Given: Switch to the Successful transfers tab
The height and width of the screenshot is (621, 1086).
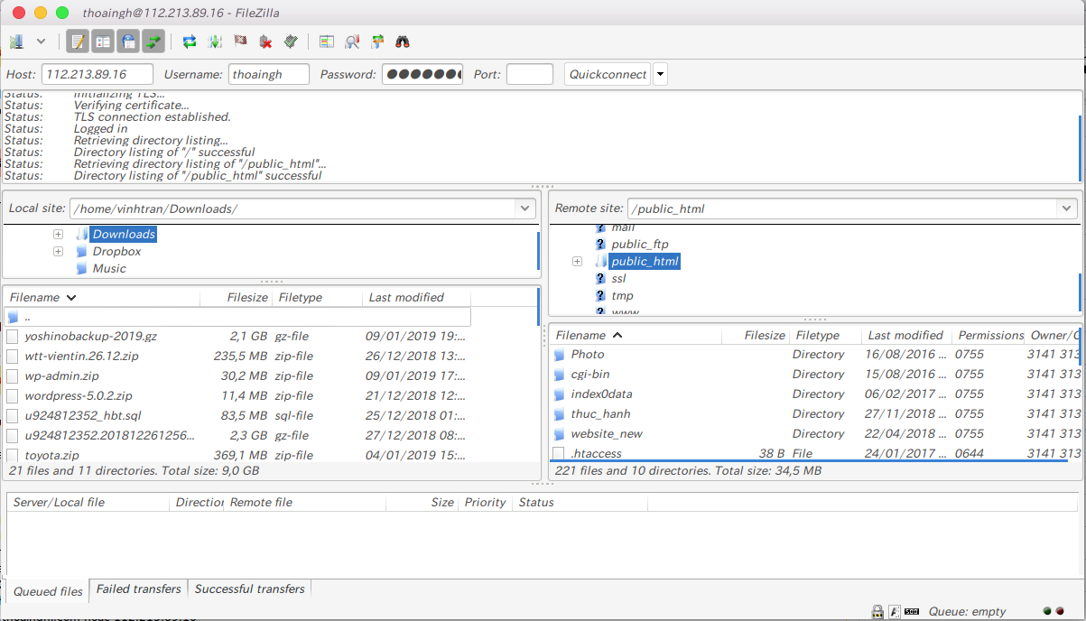Looking at the screenshot, I should (250, 589).
